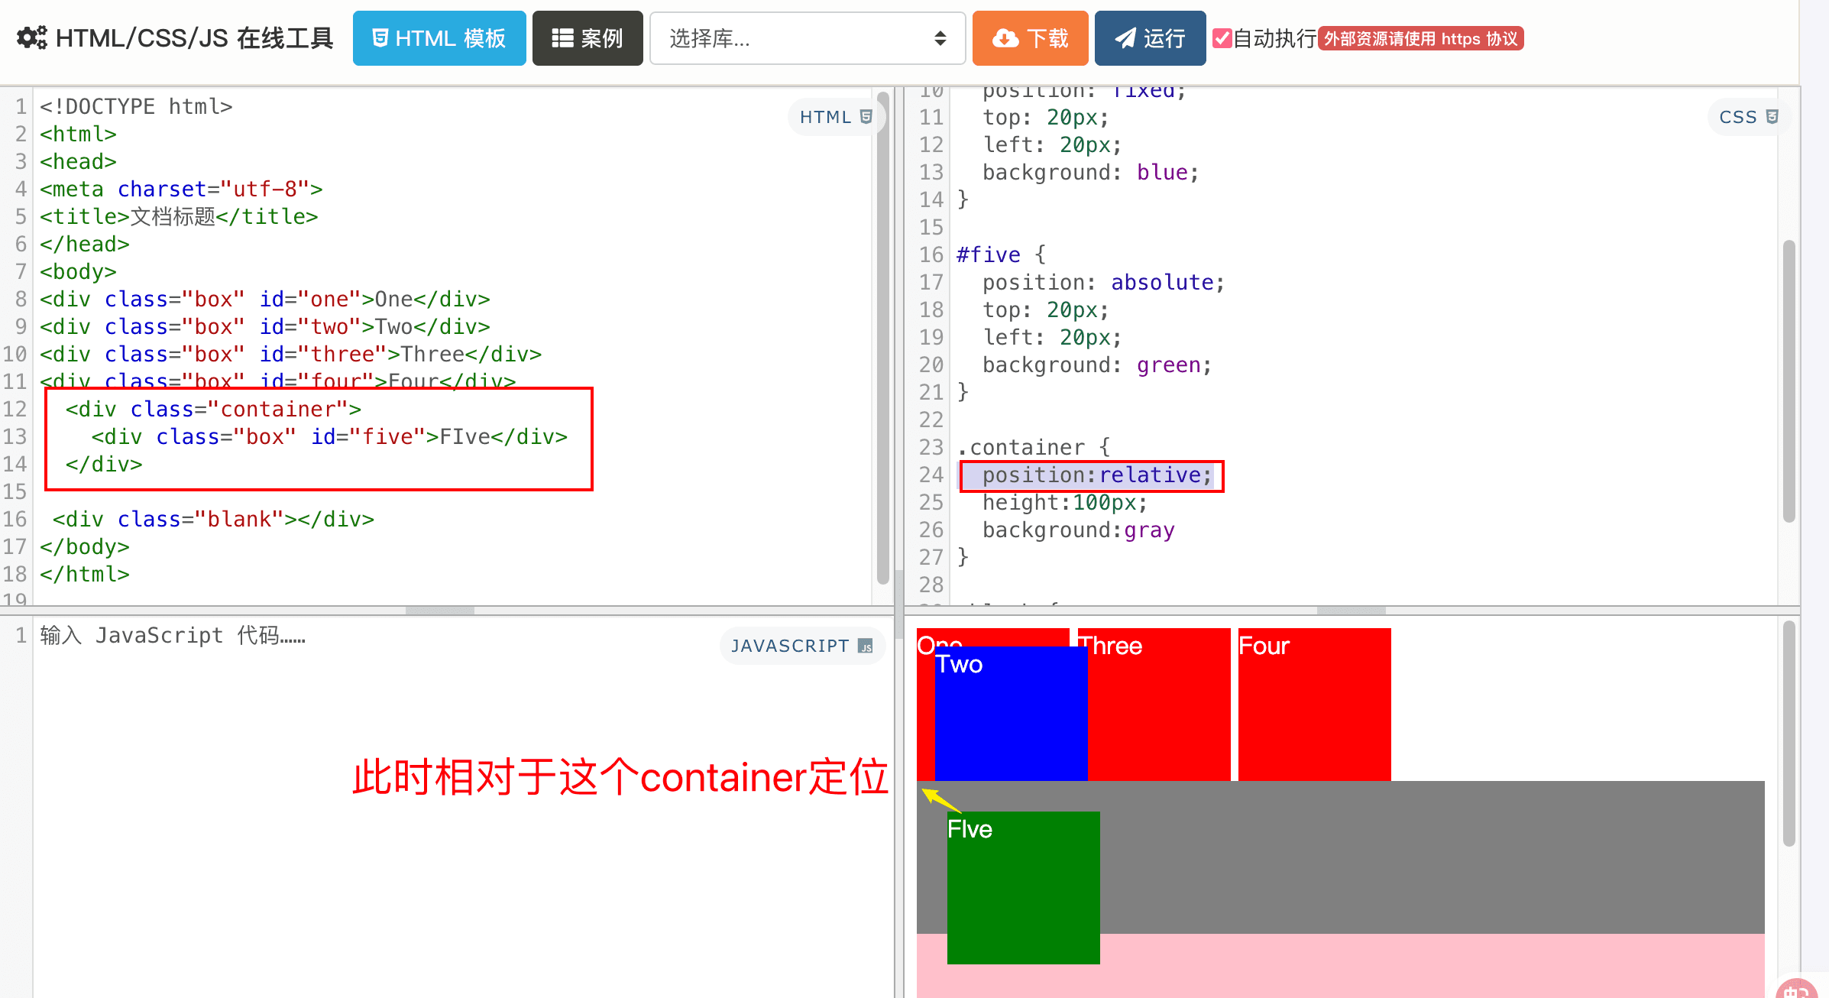Screen dimensions: 1829x998
Task: Open the 选择库 dropdown
Action: point(808,38)
